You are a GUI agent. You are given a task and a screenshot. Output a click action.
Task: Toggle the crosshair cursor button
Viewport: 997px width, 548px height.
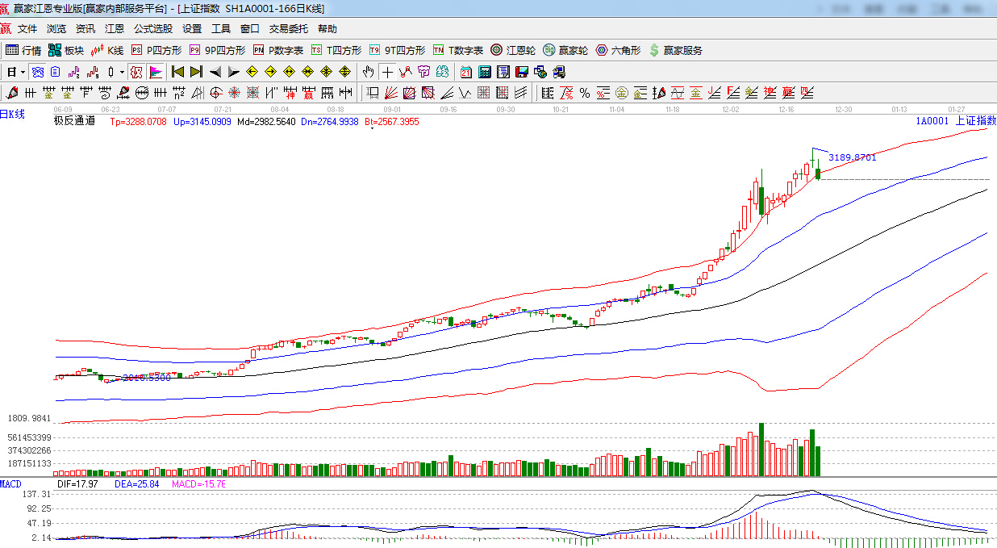pyautogui.click(x=388, y=72)
